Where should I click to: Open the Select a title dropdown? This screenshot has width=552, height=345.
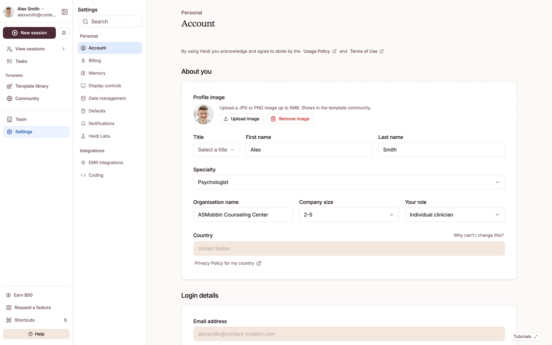pos(216,150)
